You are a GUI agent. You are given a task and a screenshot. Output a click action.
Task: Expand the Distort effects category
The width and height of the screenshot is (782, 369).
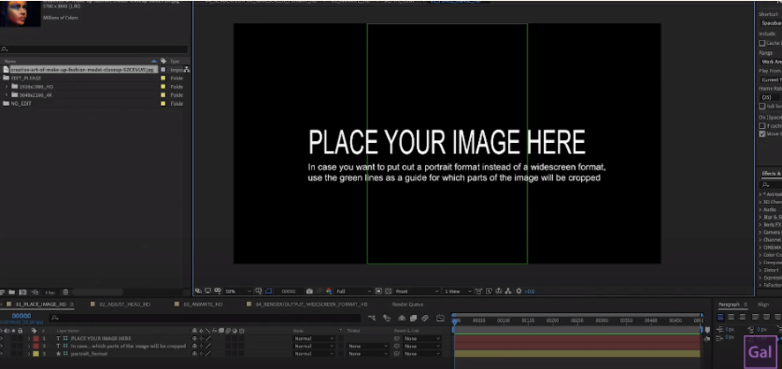[761, 270]
